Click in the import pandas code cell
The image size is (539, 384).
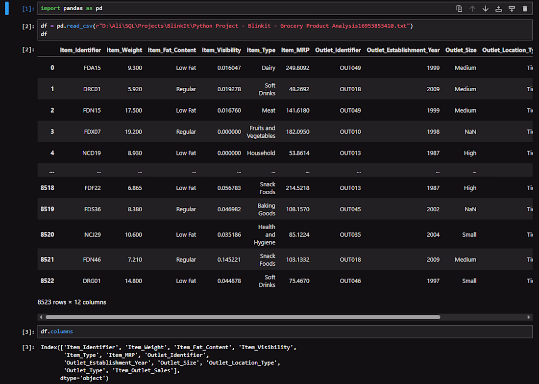[x=241, y=8]
